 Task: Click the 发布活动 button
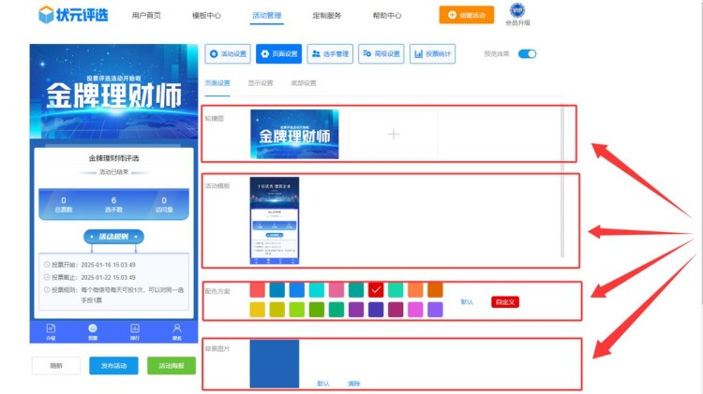tap(113, 365)
